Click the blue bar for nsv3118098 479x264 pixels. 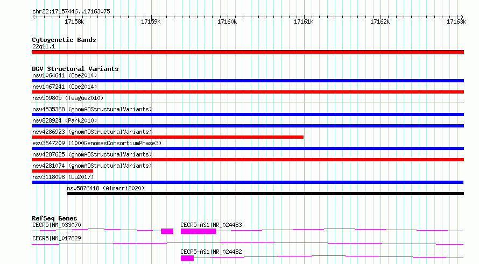pos(248,182)
